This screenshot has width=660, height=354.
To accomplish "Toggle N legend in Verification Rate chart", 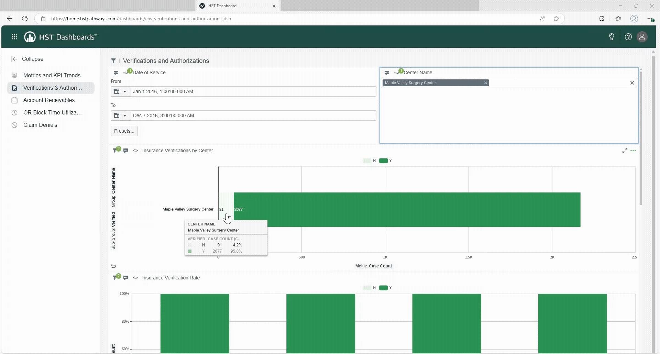I will (370, 288).
